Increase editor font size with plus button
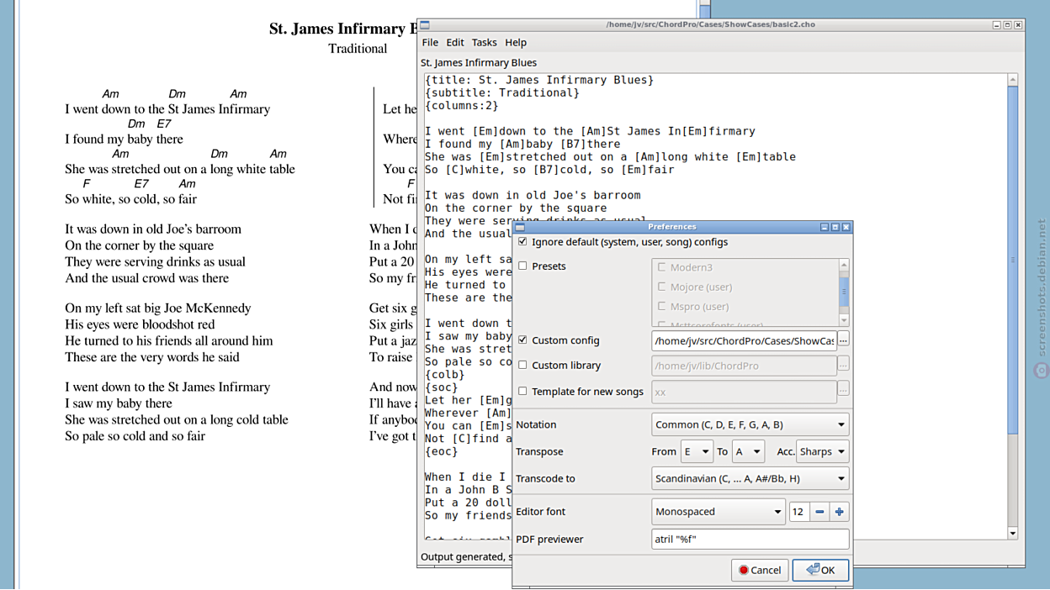Viewport: 1050px width, 590px height. [839, 512]
